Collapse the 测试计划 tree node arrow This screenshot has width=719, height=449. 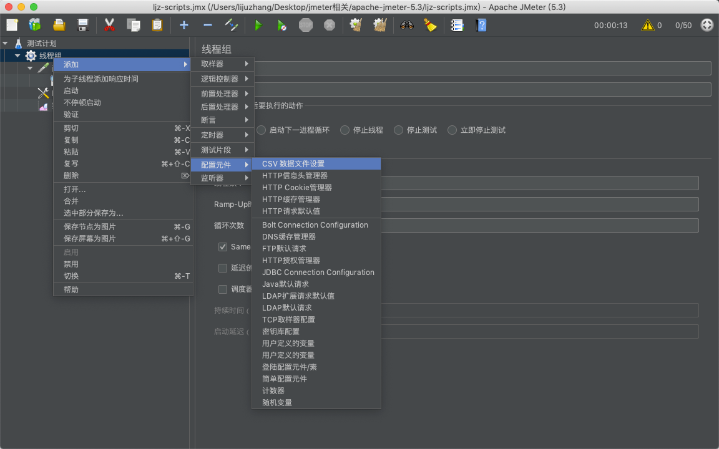(x=5, y=44)
